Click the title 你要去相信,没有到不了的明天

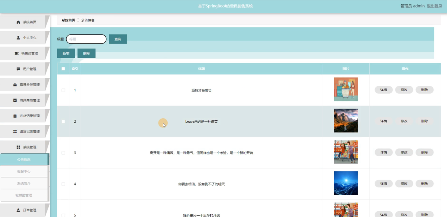[x=201, y=184]
